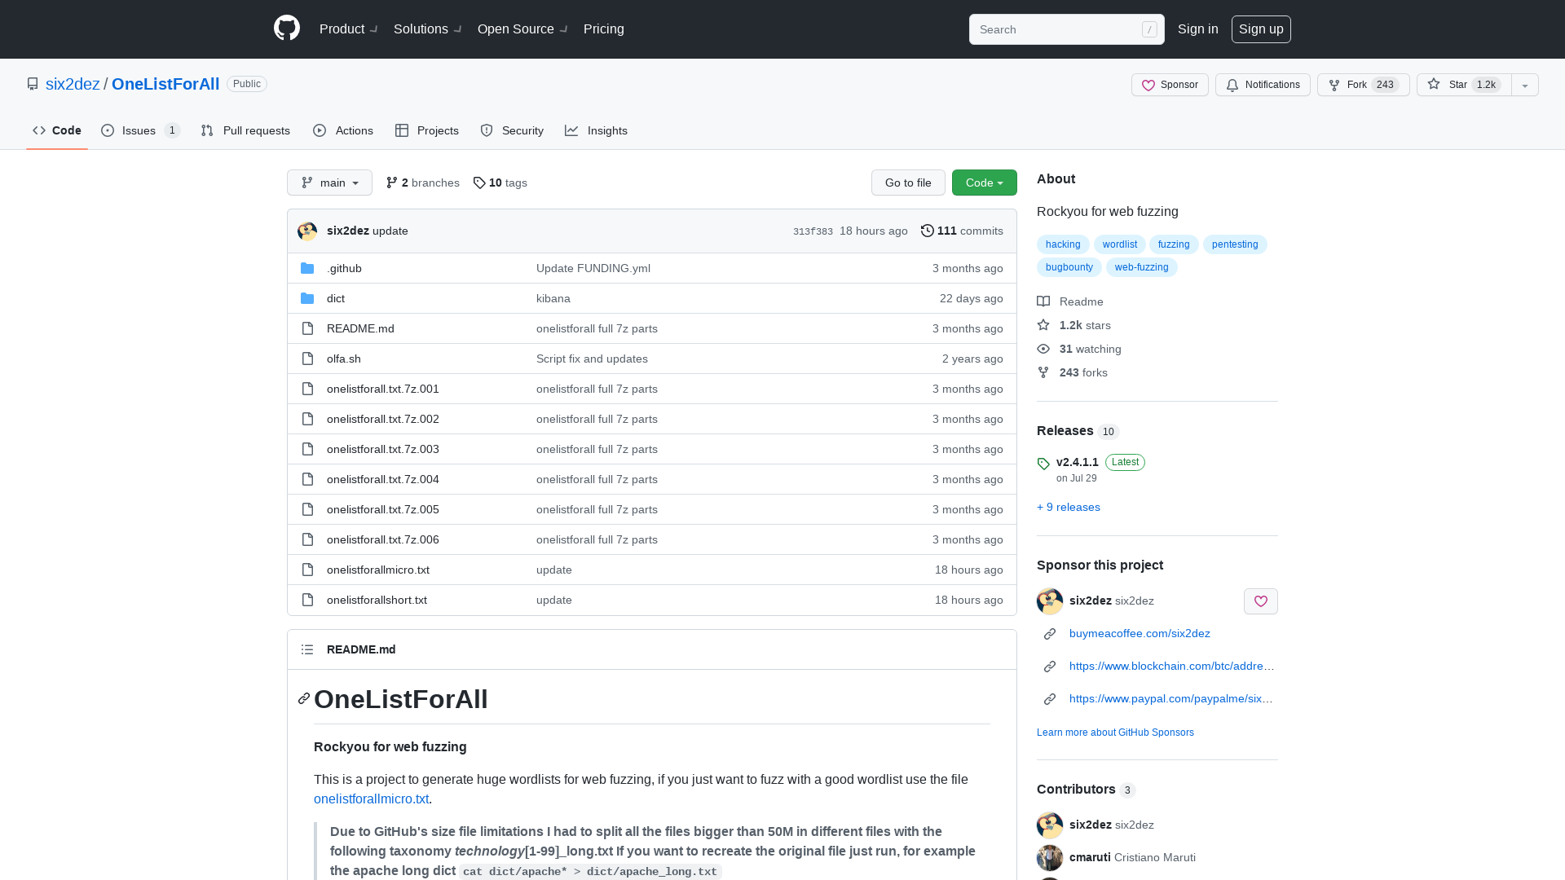
Task: View the 111 commits history
Action: (x=962, y=231)
